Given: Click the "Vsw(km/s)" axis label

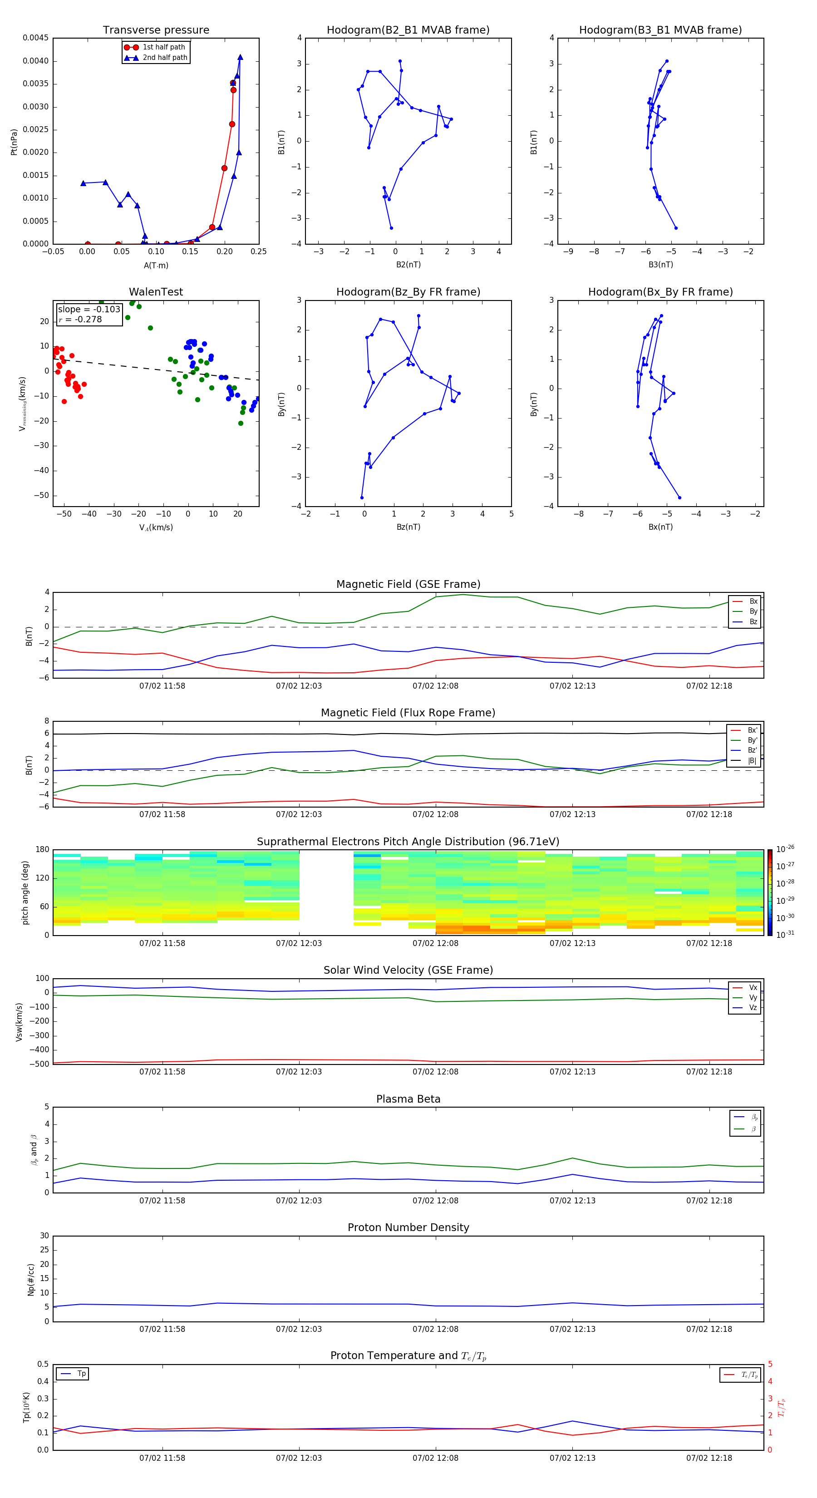Looking at the screenshot, I should (19, 1022).
